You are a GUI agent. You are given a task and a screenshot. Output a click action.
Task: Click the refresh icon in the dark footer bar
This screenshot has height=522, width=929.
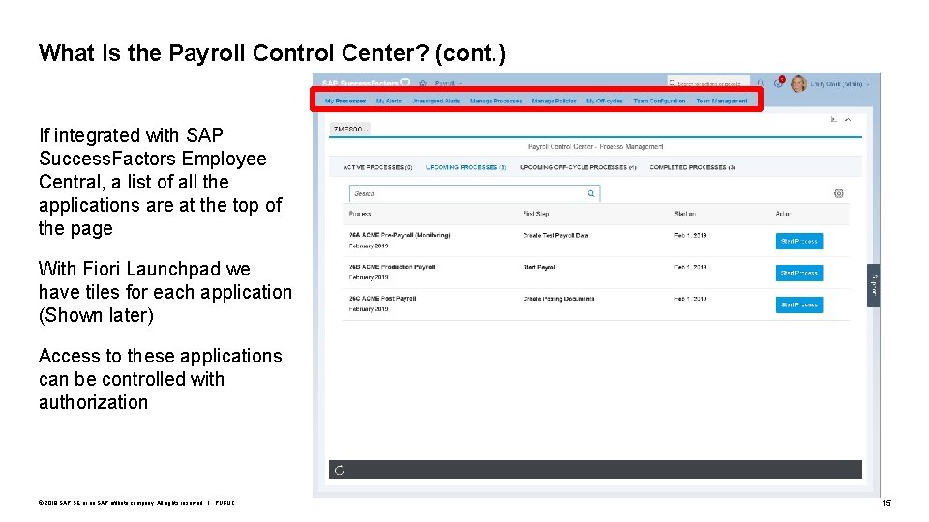tap(340, 471)
